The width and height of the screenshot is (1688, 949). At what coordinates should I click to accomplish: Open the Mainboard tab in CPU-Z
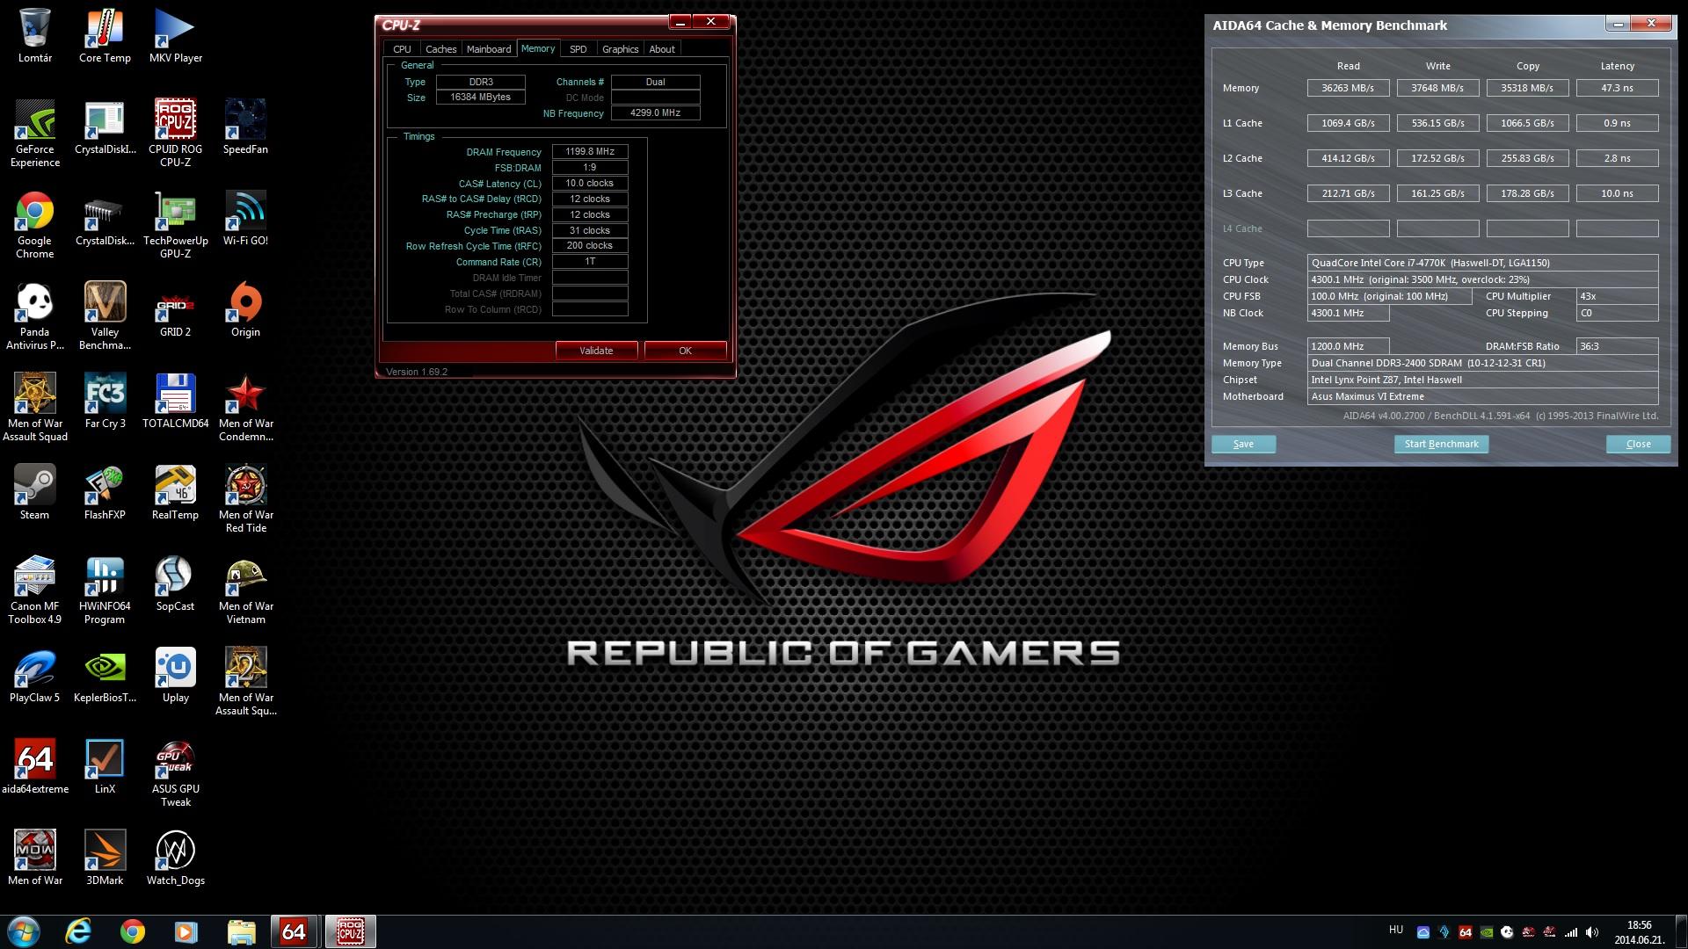[x=489, y=49]
